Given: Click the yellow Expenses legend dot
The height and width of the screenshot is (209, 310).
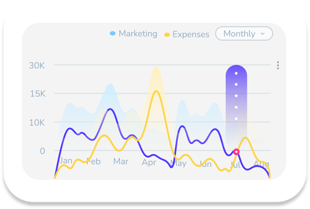Looking at the screenshot, I should click(167, 34).
